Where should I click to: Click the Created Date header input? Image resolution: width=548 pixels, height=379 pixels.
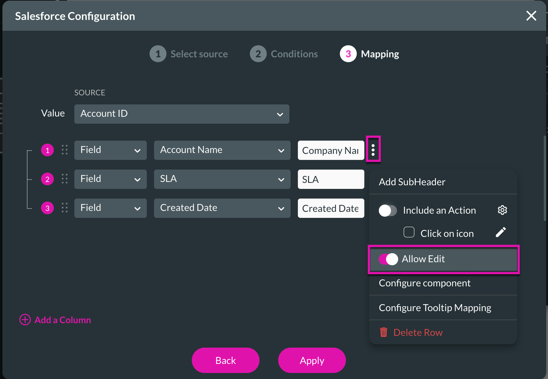331,208
